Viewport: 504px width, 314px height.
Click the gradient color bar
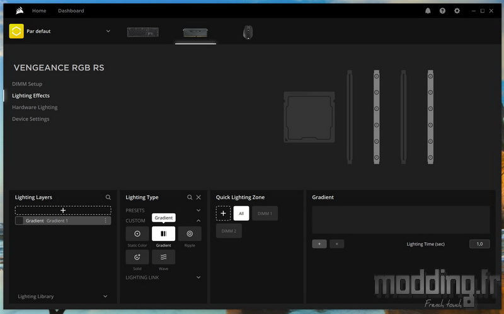click(401, 219)
